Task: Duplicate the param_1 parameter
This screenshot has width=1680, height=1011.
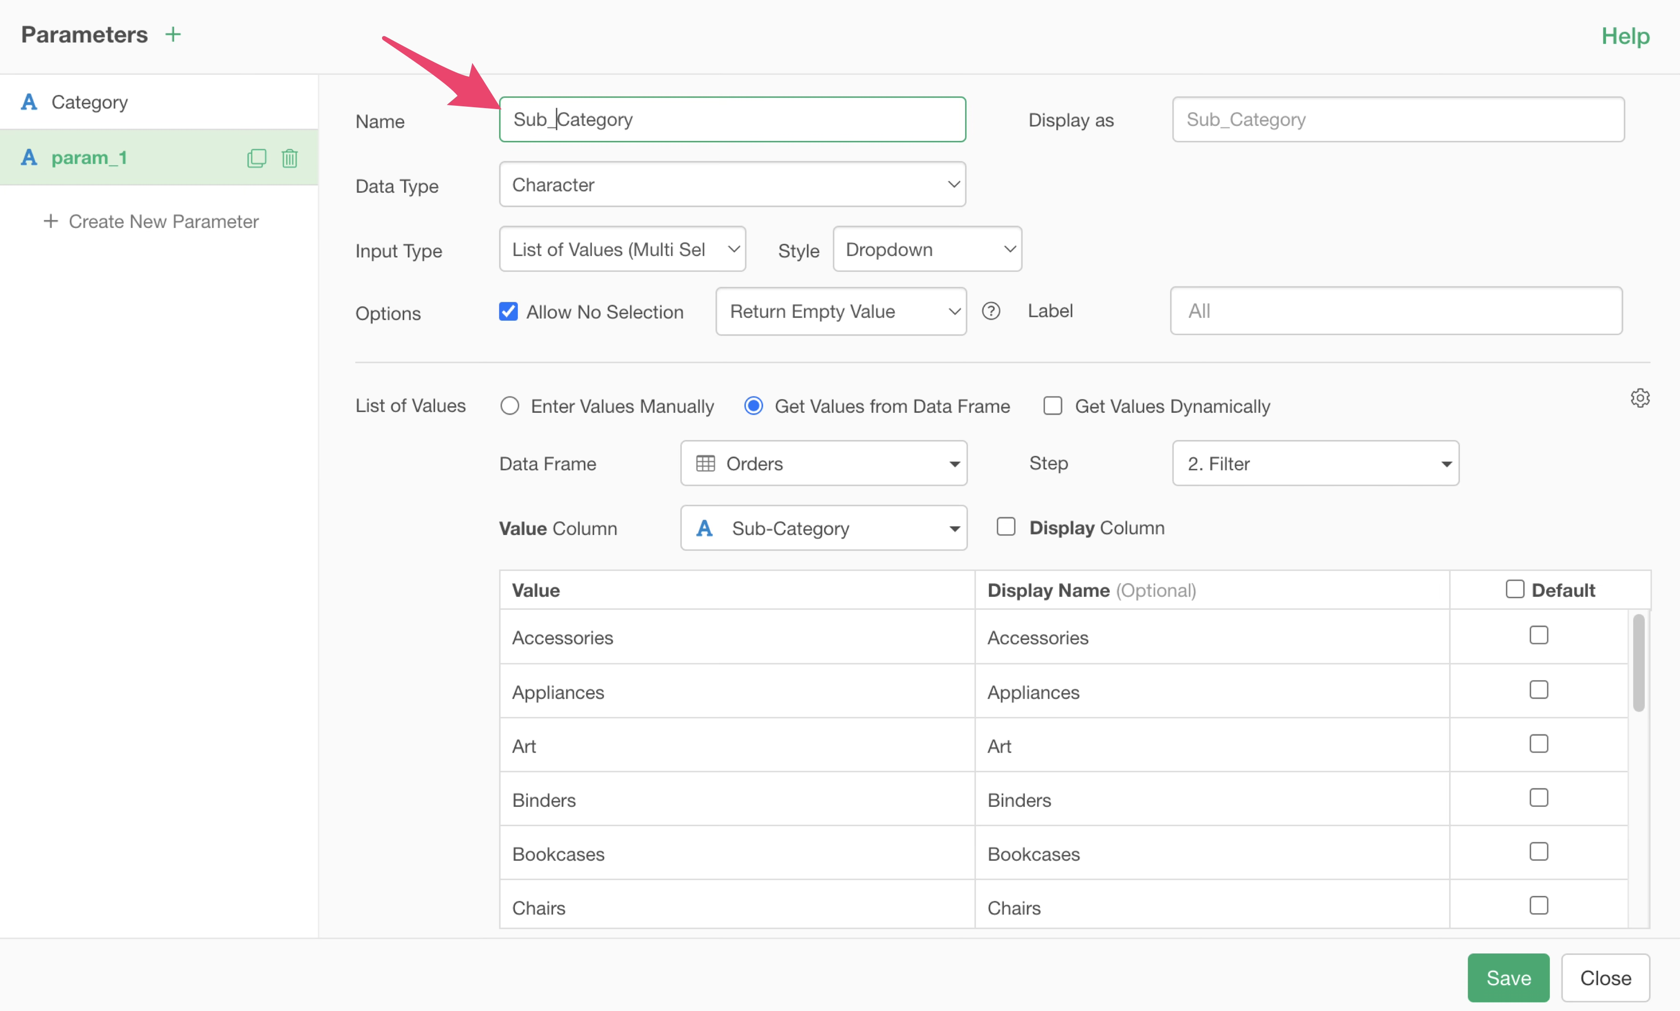Action: click(x=256, y=158)
